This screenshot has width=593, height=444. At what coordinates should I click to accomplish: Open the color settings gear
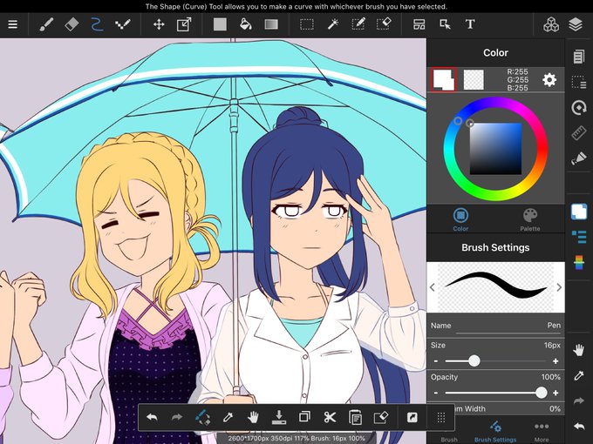(x=549, y=80)
